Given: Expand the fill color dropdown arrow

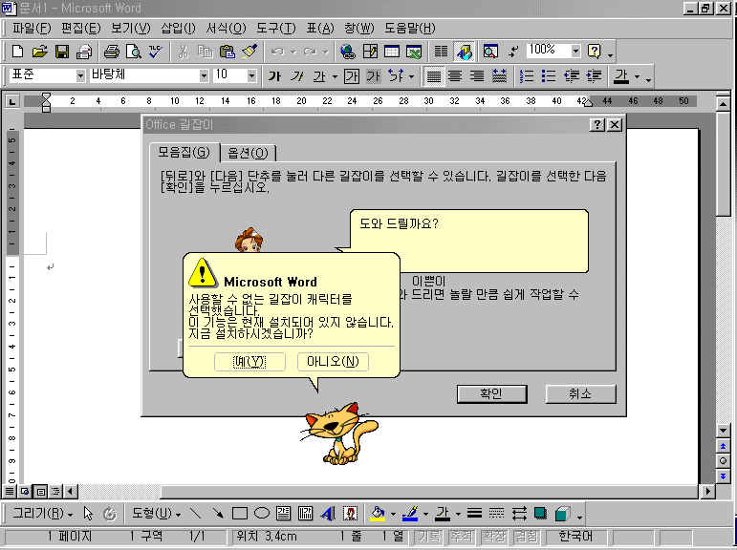Looking at the screenshot, I should (393, 514).
